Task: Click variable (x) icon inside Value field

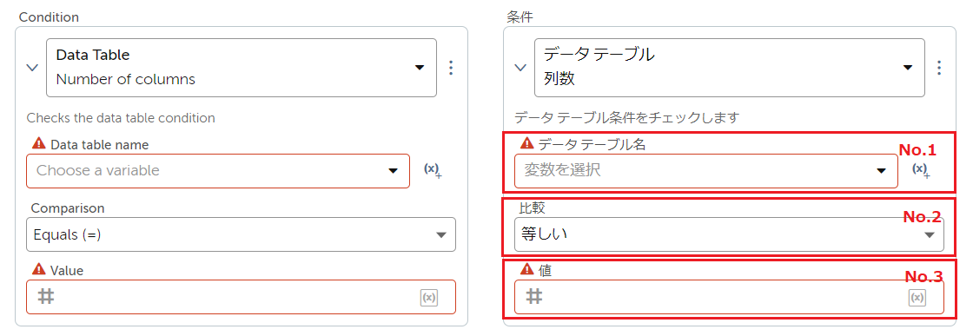Action: [429, 298]
